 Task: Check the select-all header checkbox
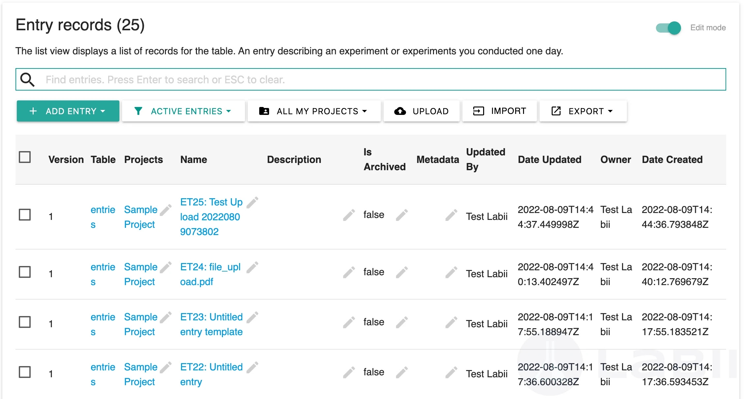pyautogui.click(x=25, y=157)
